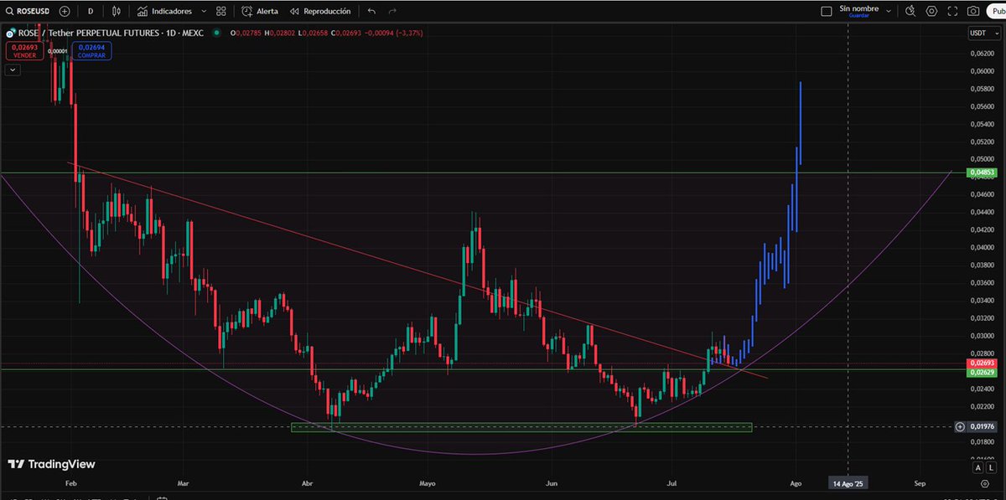Select the green support rectangle zone
This screenshot has height=500, width=1006.
point(521,427)
